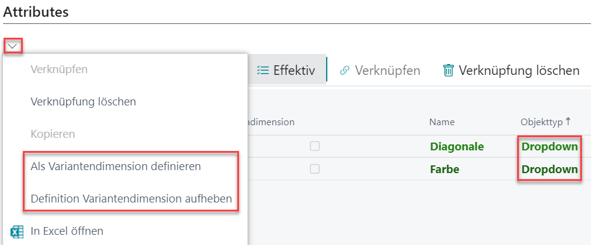Select In Excel öffnen menu entry
The height and width of the screenshot is (245, 591).
67,231
